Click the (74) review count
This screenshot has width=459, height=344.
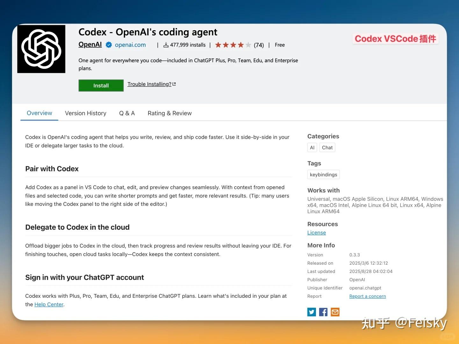tap(259, 45)
